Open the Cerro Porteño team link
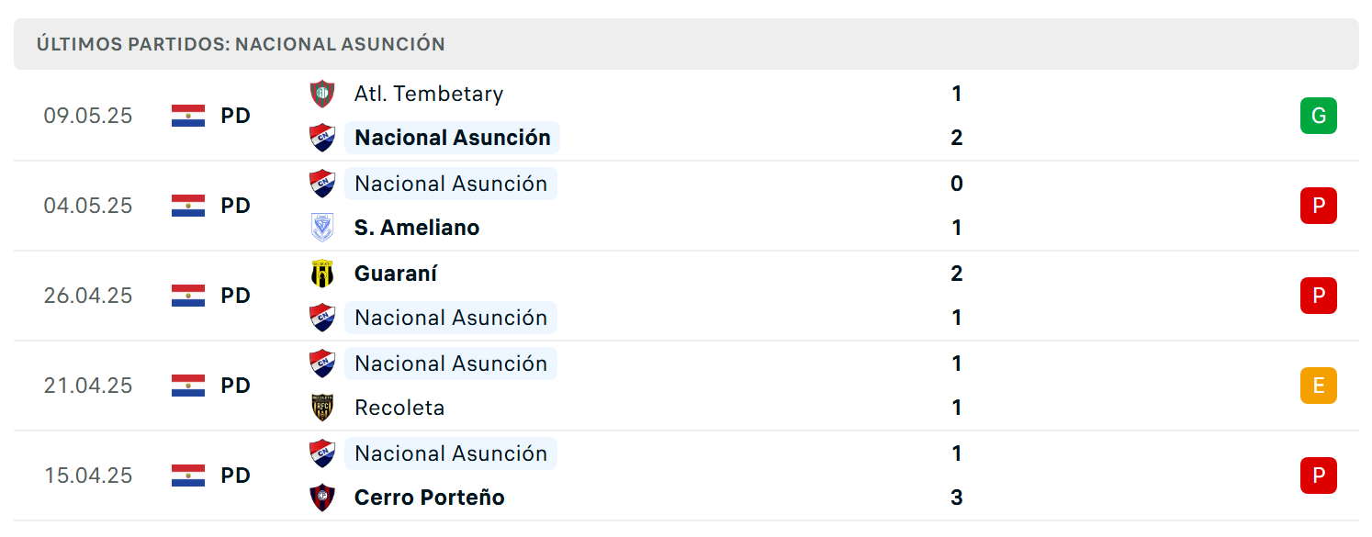The image size is (1372, 537). 430,498
